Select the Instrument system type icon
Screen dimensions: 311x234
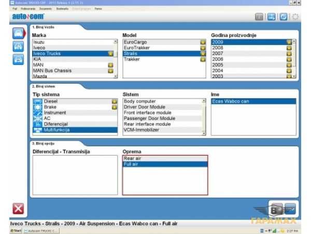(x=37, y=113)
